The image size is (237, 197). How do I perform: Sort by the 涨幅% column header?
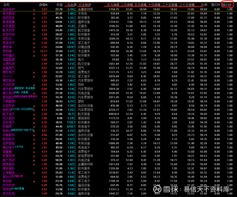[x=43, y=5]
